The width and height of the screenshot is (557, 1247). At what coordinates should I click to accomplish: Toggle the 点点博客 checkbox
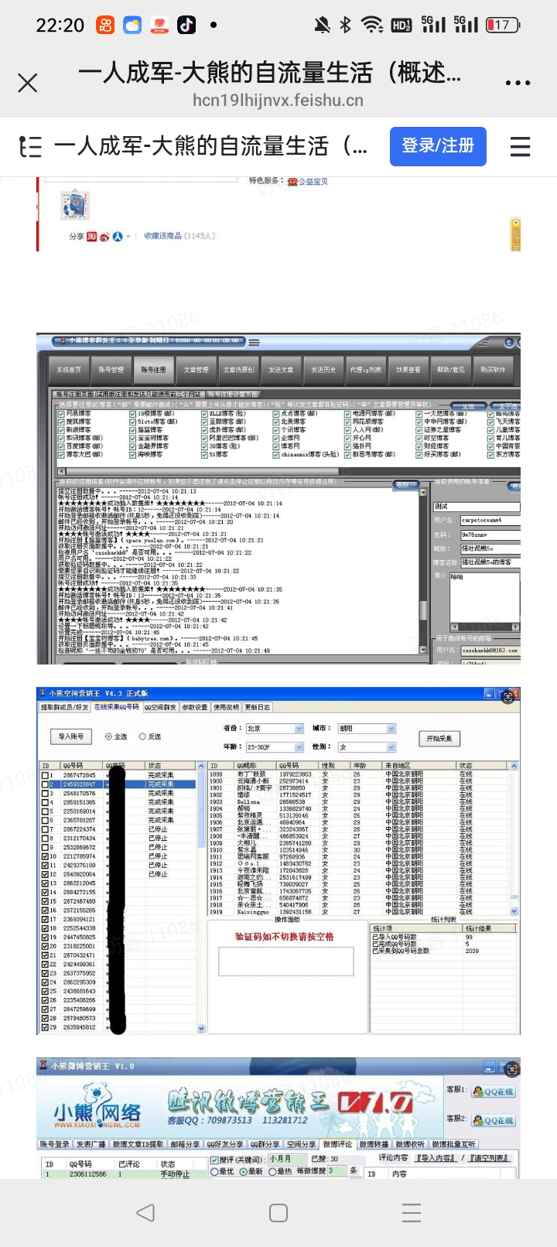(x=275, y=413)
